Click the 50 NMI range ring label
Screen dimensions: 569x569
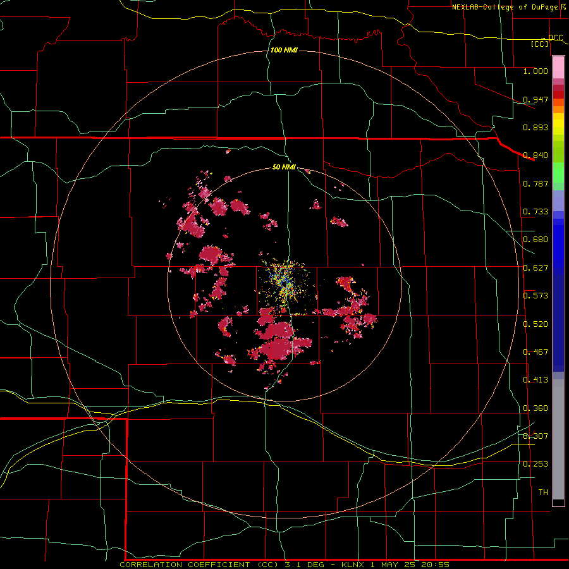pyautogui.click(x=284, y=167)
